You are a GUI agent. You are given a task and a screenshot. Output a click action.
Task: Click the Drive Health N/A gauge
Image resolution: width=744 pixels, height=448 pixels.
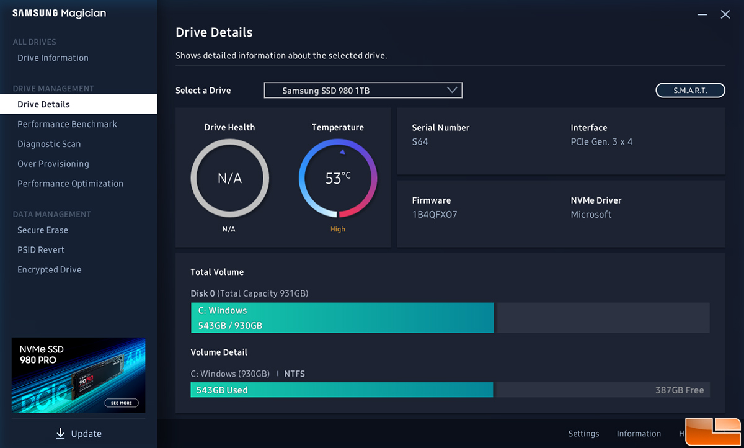click(229, 179)
